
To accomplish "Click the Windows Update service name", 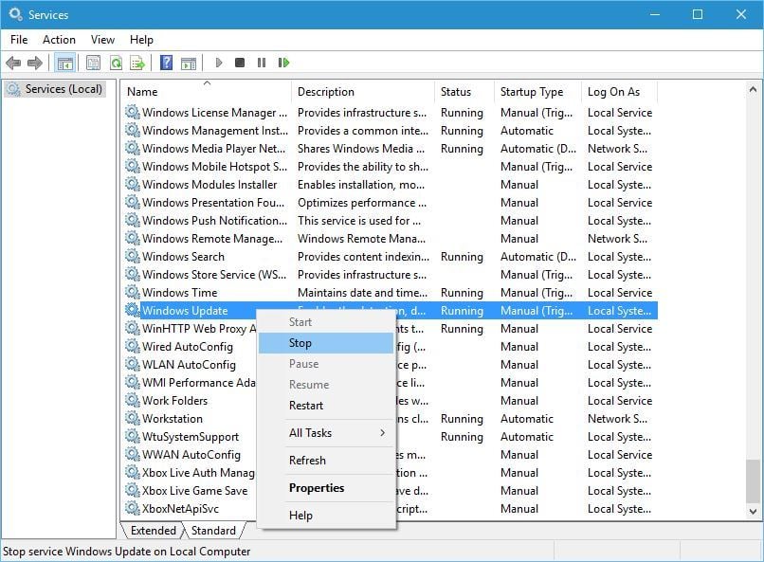I will click(x=185, y=311).
